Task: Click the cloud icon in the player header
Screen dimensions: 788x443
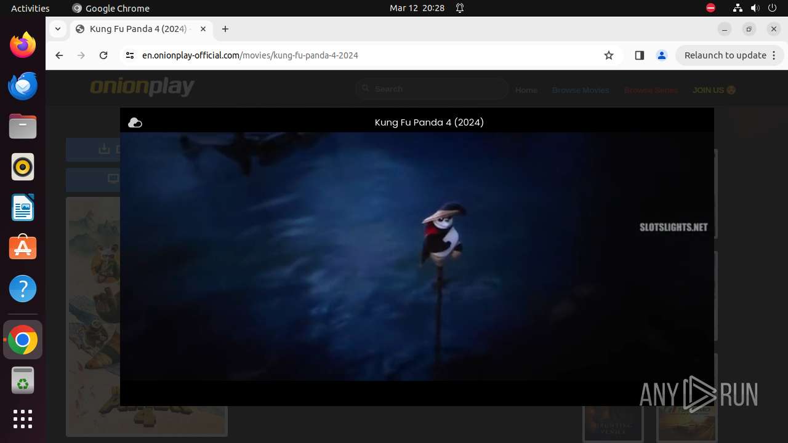Action: tap(135, 123)
